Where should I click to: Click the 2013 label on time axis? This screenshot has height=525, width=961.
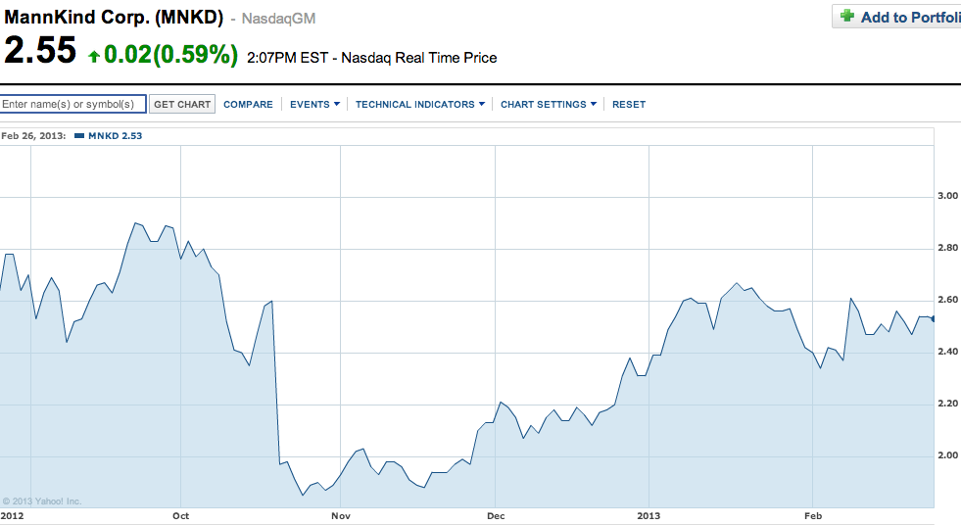point(649,516)
